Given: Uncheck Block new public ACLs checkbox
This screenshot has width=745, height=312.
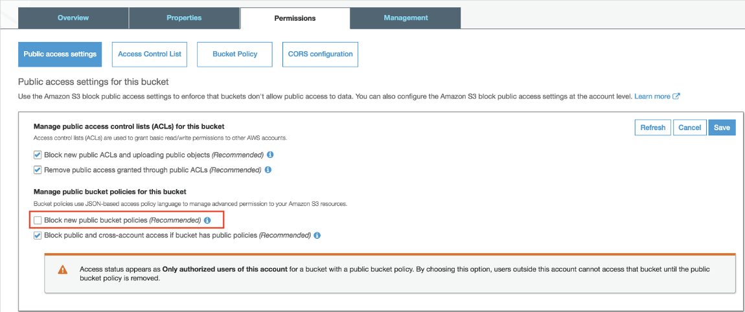Looking at the screenshot, I should click(38, 155).
